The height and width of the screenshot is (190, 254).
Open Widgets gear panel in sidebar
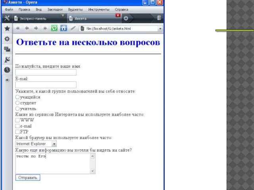click(x=7, y=39)
